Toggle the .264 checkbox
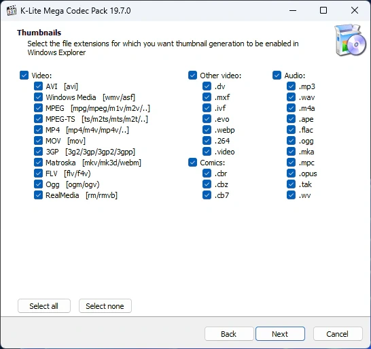 click(x=207, y=141)
